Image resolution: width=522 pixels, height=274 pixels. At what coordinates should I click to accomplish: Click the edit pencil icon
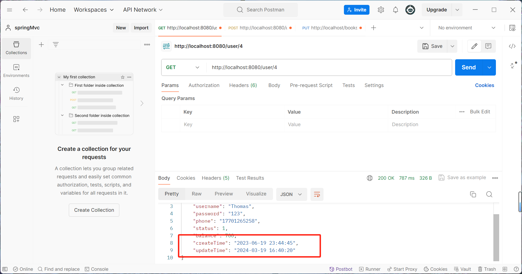[x=474, y=46]
